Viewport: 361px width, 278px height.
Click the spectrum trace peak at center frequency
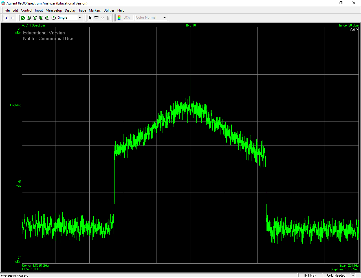(190, 76)
